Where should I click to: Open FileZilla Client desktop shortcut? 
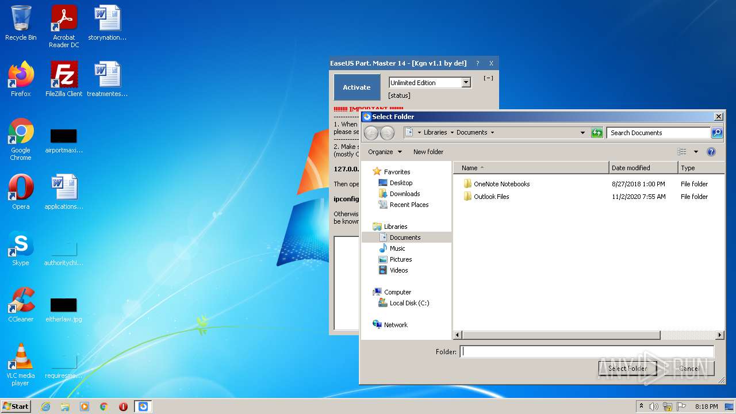click(x=64, y=79)
